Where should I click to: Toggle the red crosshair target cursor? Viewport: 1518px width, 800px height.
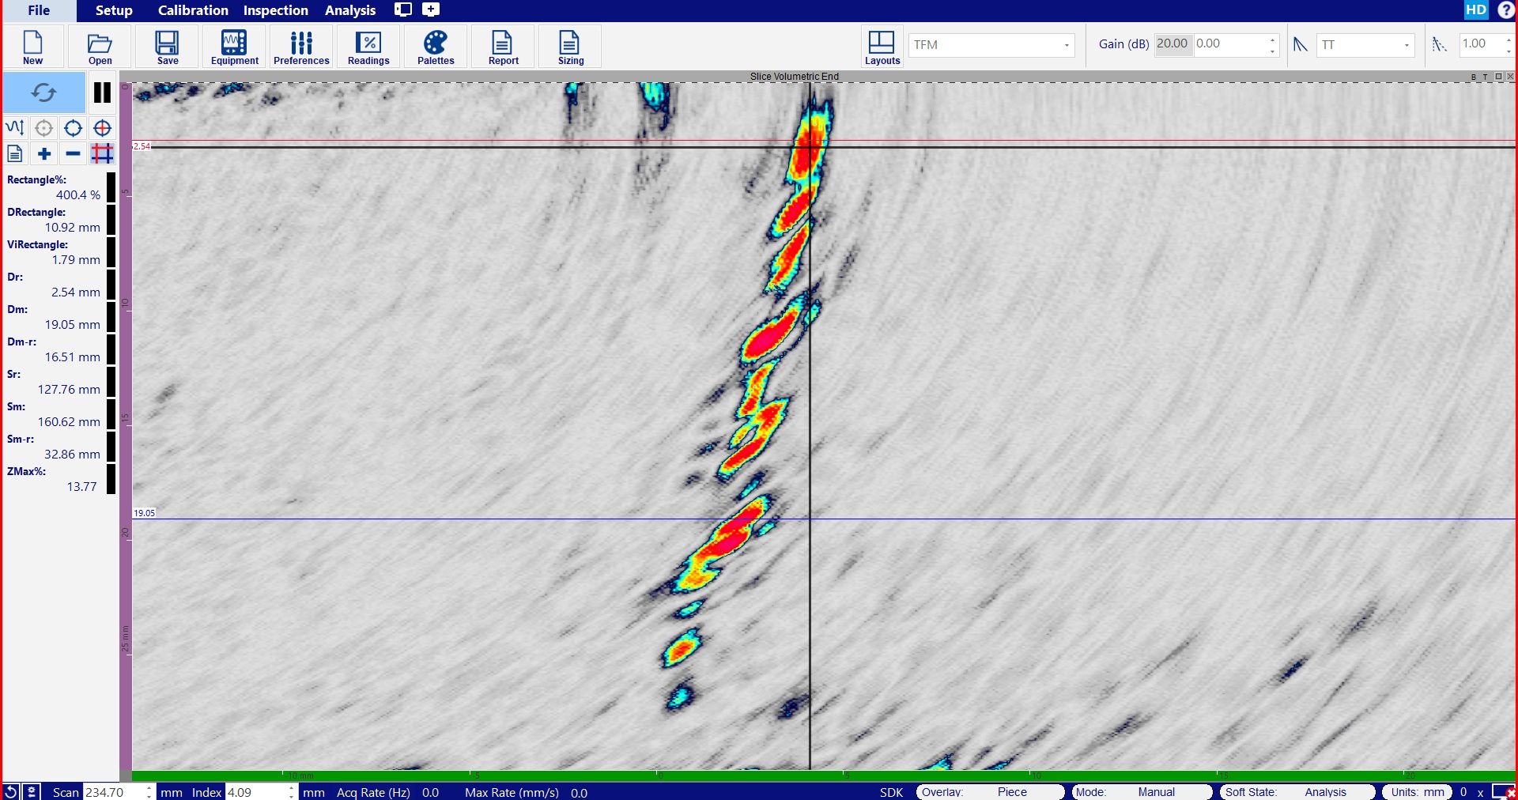tap(102, 128)
